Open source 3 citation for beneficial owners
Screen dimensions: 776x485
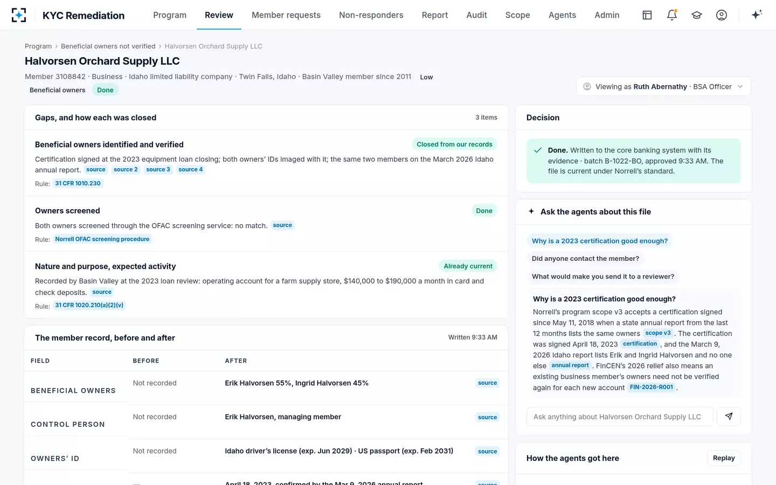pos(158,170)
